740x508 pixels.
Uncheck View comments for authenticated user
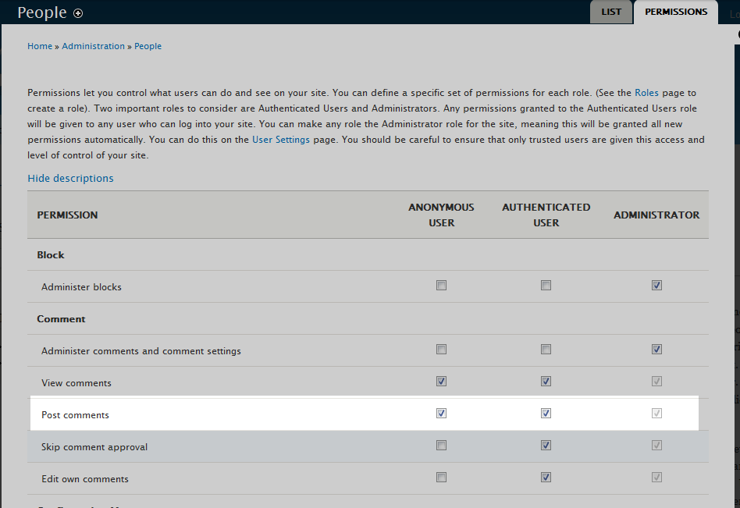546,382
